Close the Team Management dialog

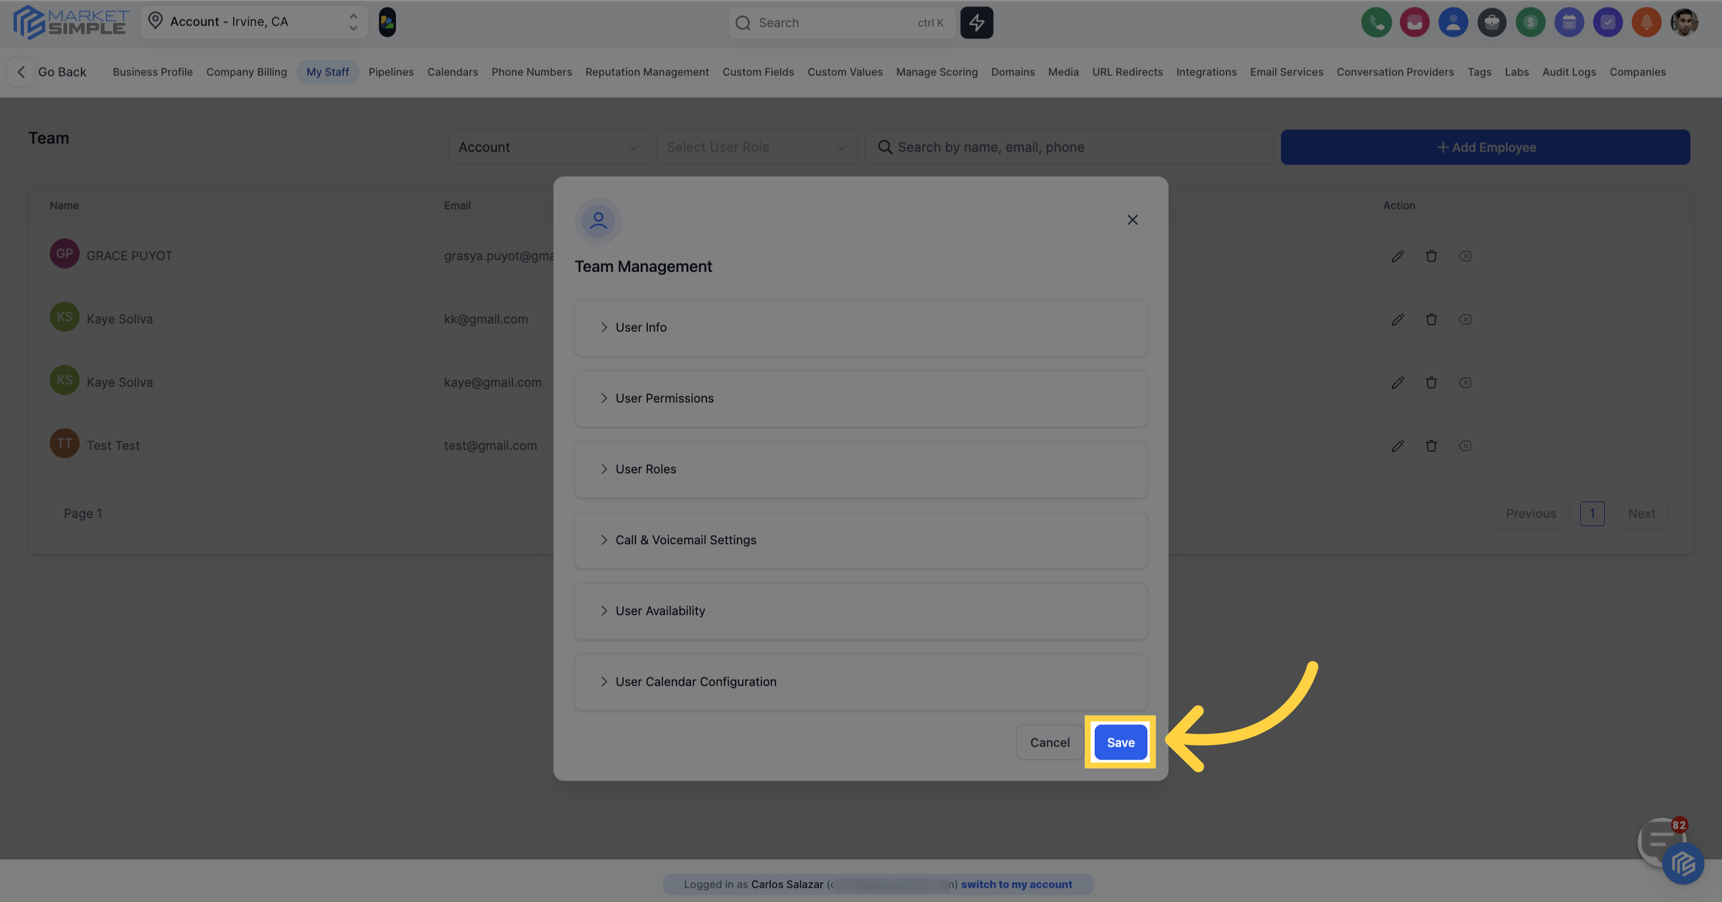point(1132,220)
